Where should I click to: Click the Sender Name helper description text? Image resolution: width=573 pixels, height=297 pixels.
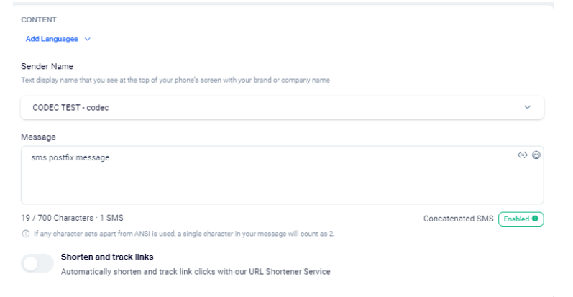pos(175,80)
